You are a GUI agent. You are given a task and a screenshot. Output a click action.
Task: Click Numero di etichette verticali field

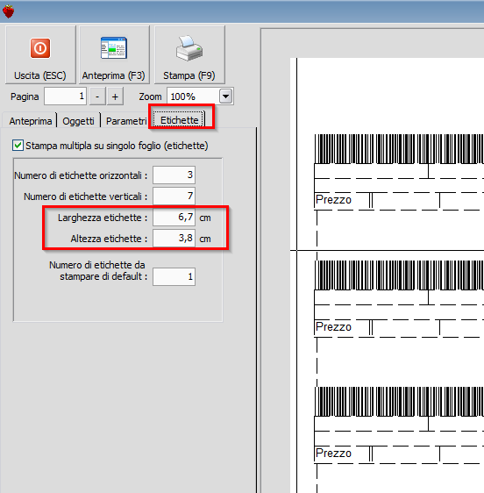(174, 196)
